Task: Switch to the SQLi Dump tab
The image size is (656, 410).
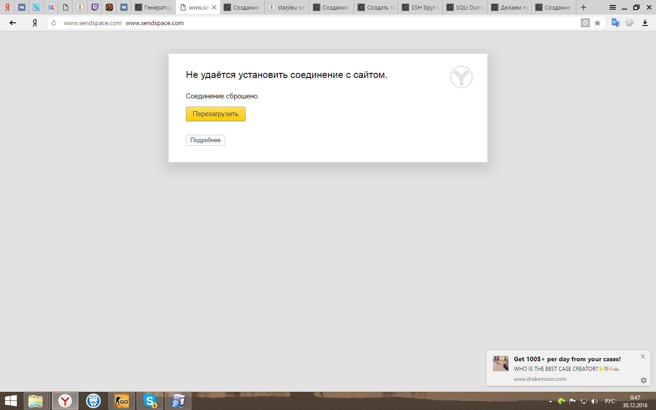Action: 465,7
